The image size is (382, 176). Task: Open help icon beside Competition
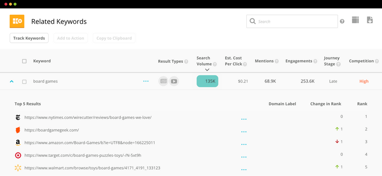(377, 61)
